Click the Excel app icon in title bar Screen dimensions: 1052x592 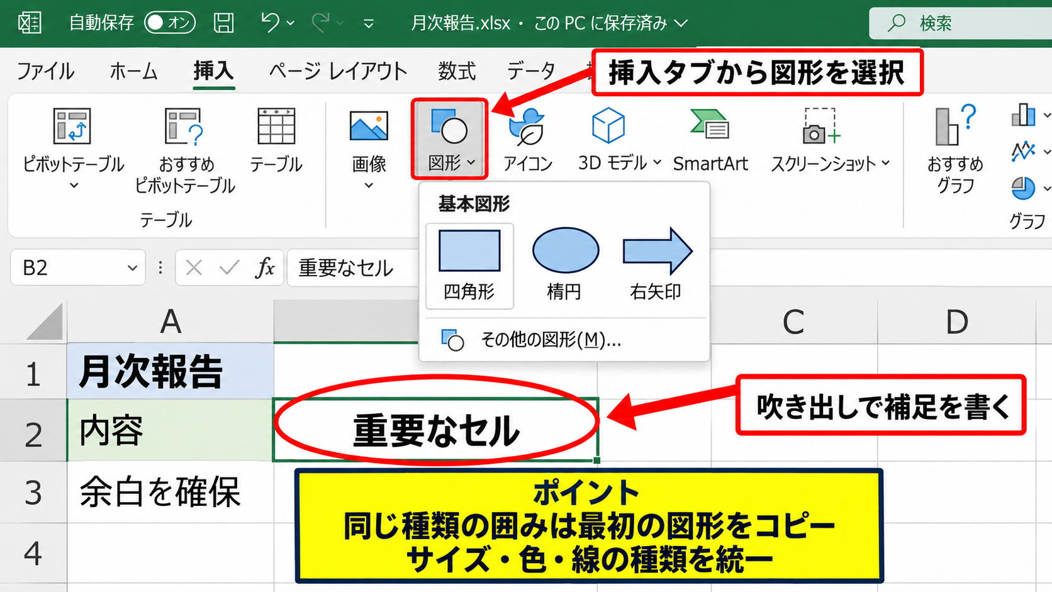coord(30,23)
